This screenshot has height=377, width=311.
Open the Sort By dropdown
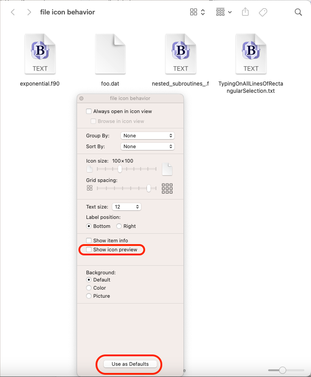click(x=147, y=146)
